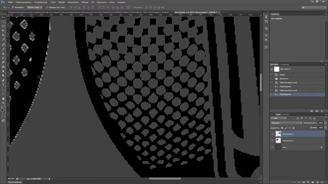Toggle the Автовыбор checkbox
Screen dimensions: 328x184
pyautogui.click(x=13, y=7)
